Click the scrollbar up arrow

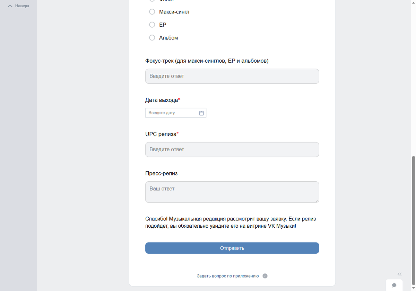[x=413, y=2]
